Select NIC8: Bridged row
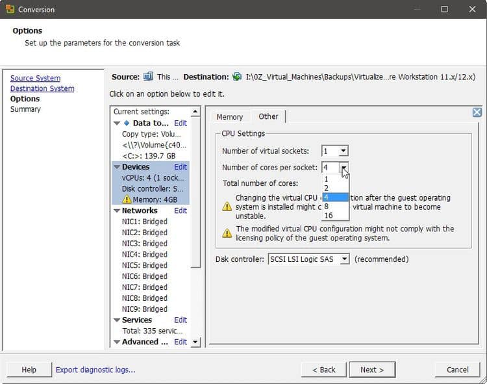487x384 pixels. tap(145, 298)
